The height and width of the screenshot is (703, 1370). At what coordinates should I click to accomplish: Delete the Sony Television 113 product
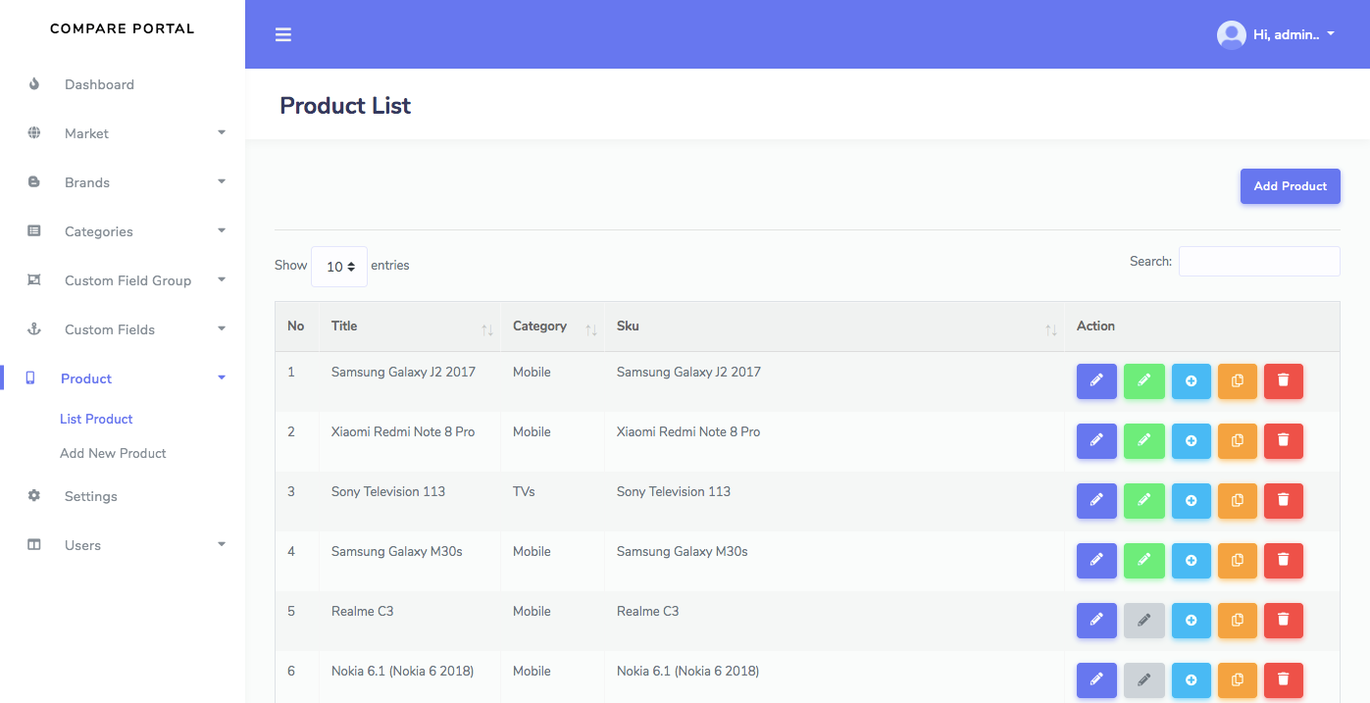pos(1284,501)
